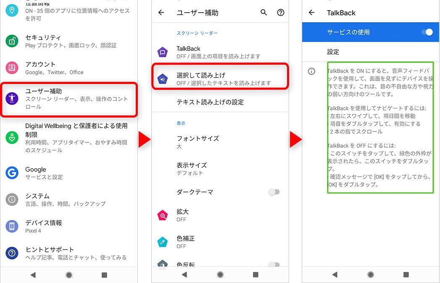Tap the teal 色補正 eyedropper icon

tap(163, 242)
